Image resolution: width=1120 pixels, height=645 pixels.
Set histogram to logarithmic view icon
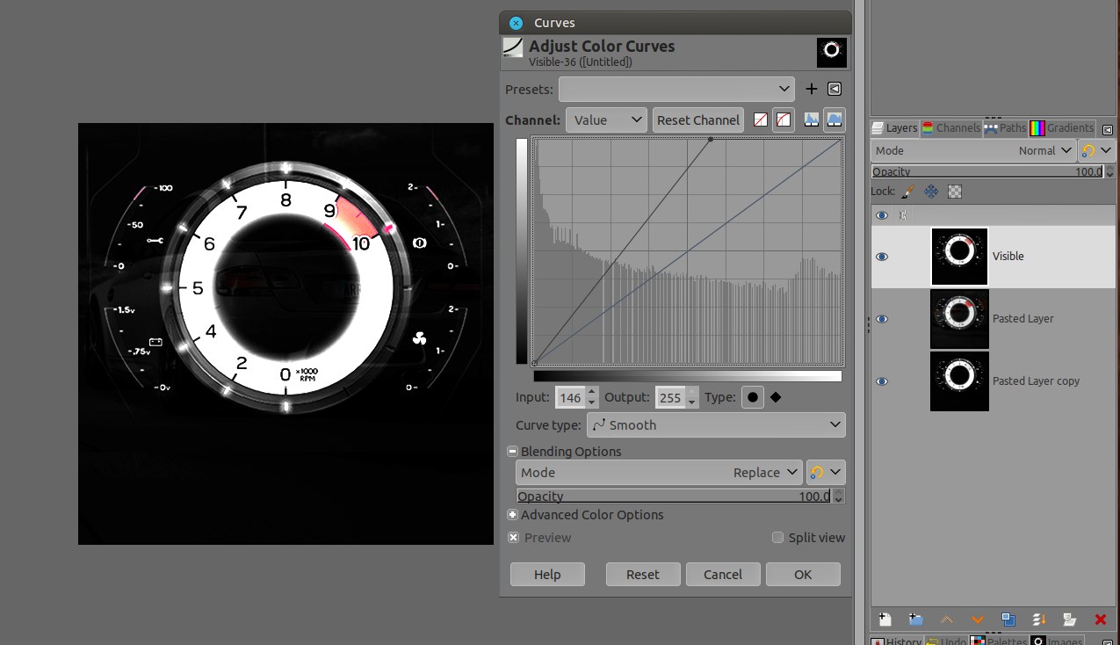click(x=835, y=120)
